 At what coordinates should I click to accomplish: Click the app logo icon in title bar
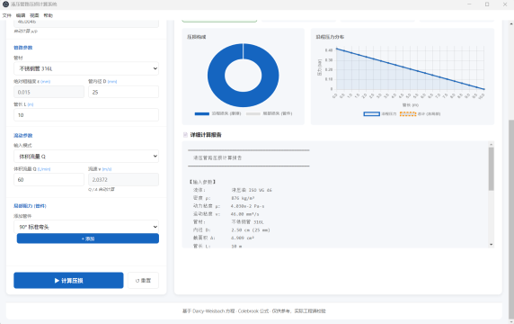(5, 4)
